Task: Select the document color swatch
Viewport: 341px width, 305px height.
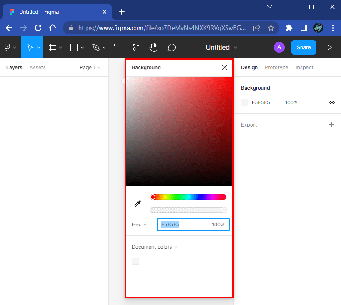Action: pos(135,261)
